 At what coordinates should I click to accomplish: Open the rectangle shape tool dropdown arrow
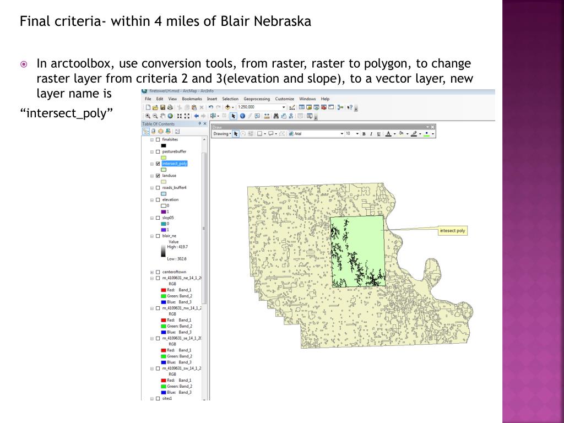265,134
